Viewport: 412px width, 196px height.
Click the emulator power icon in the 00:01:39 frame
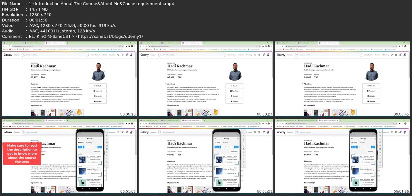click(379, 132)
